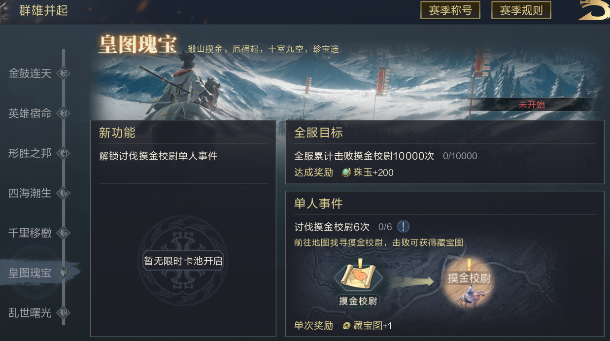Screen dimensions: 610x341
Task: Click the 藏宝图 coin reward icon
Action: [x=346, y=326]
